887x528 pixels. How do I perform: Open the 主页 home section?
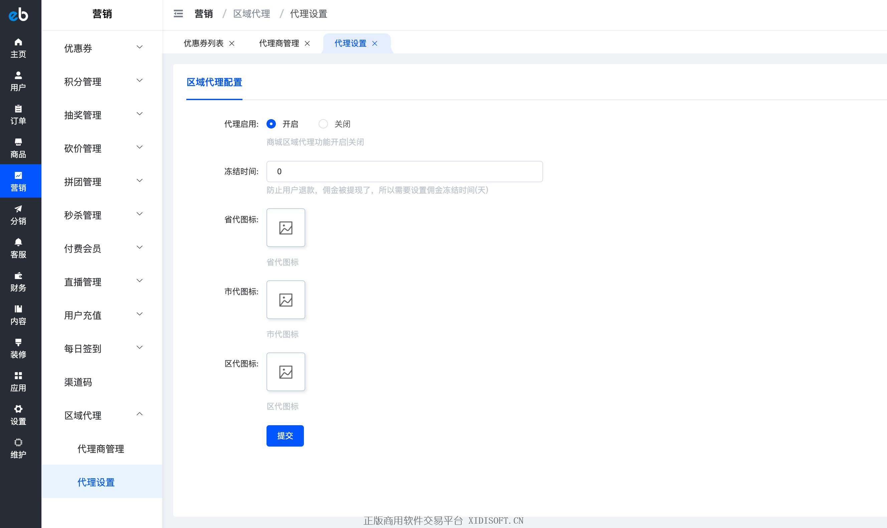point(18,48)
